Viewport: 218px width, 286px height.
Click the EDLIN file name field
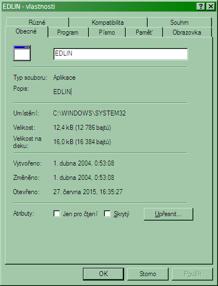(121, 54)
